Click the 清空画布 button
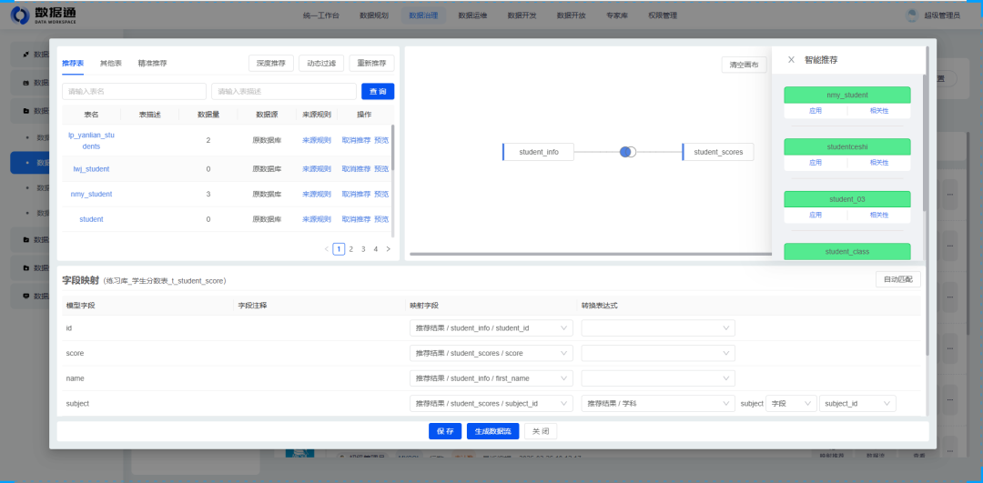The image size is (983, 483). (x=745, y=65)
